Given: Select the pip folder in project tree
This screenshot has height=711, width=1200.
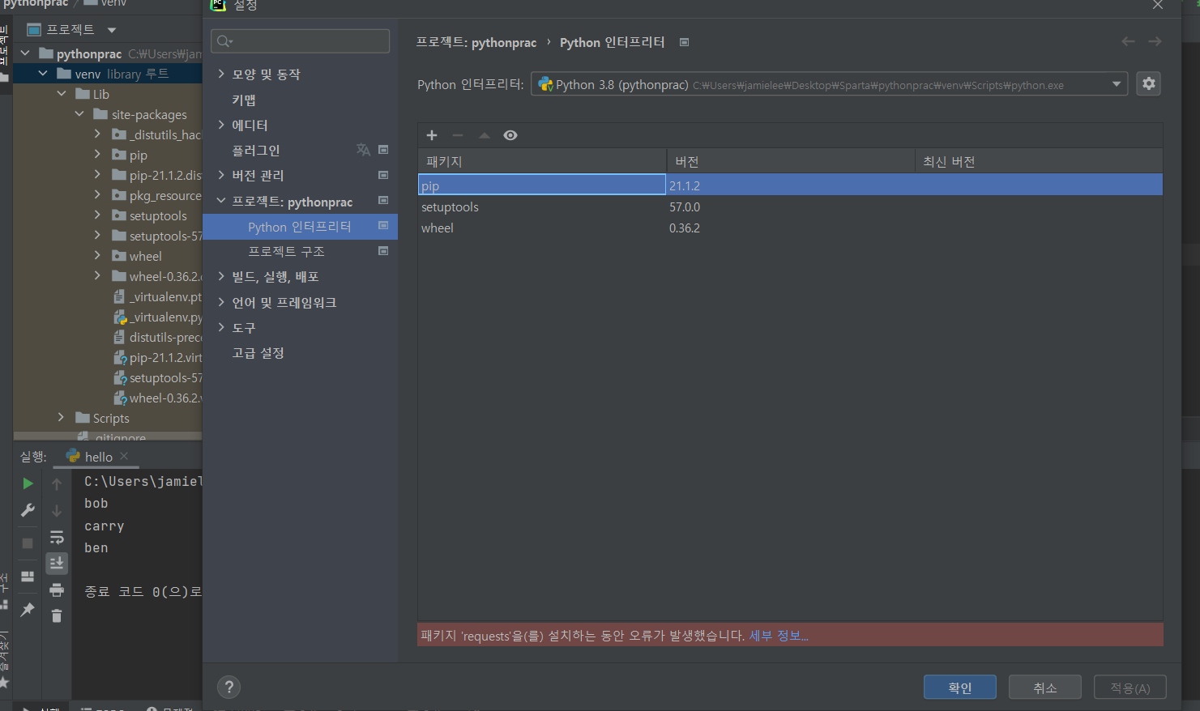Looking at the screenshot, I should point(139,155).
